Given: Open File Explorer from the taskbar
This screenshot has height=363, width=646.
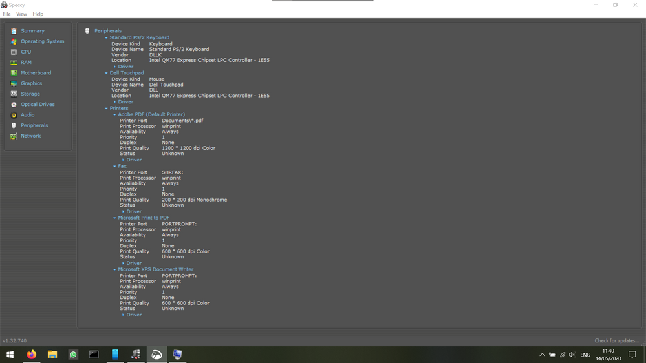Looking at the screenshot, I should (52, 355).
